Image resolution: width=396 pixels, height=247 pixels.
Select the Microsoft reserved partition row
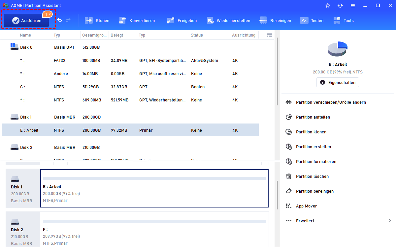point(130,73)
